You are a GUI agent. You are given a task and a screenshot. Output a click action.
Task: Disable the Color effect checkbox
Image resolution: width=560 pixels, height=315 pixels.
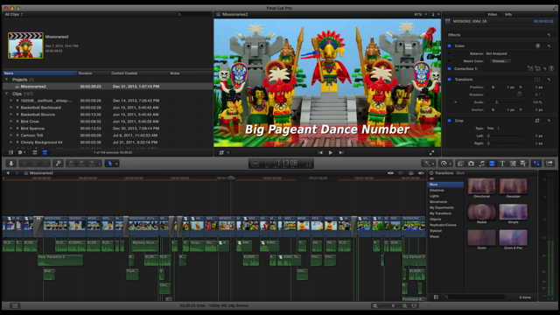tap(450, 46)
